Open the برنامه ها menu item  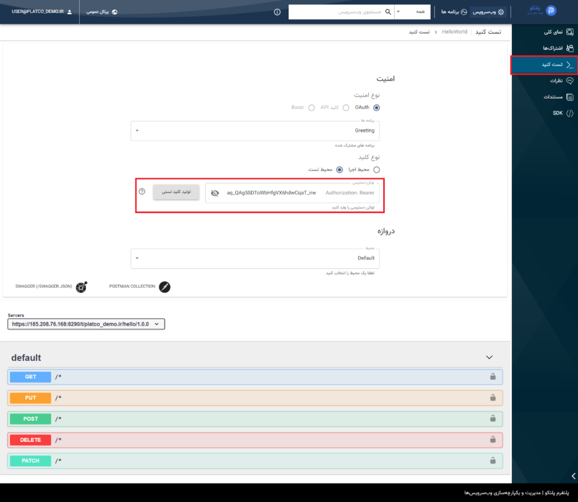pyautogui.click(x=453, y=11)
